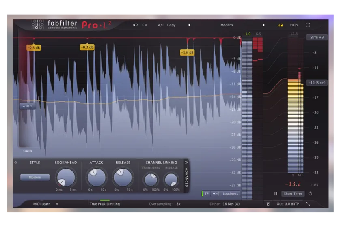Viewport: 341px width, 227px height.
Task: Click the Modern style button
Action: [35, 177]
